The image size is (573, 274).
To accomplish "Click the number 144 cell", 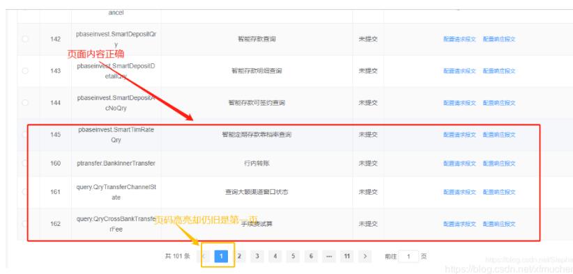I will [55, 103].
